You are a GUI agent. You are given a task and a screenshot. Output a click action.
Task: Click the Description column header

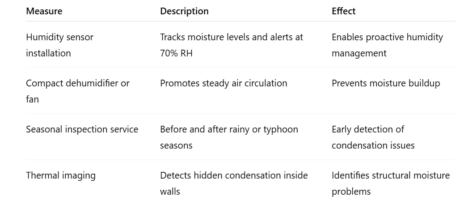184,11
